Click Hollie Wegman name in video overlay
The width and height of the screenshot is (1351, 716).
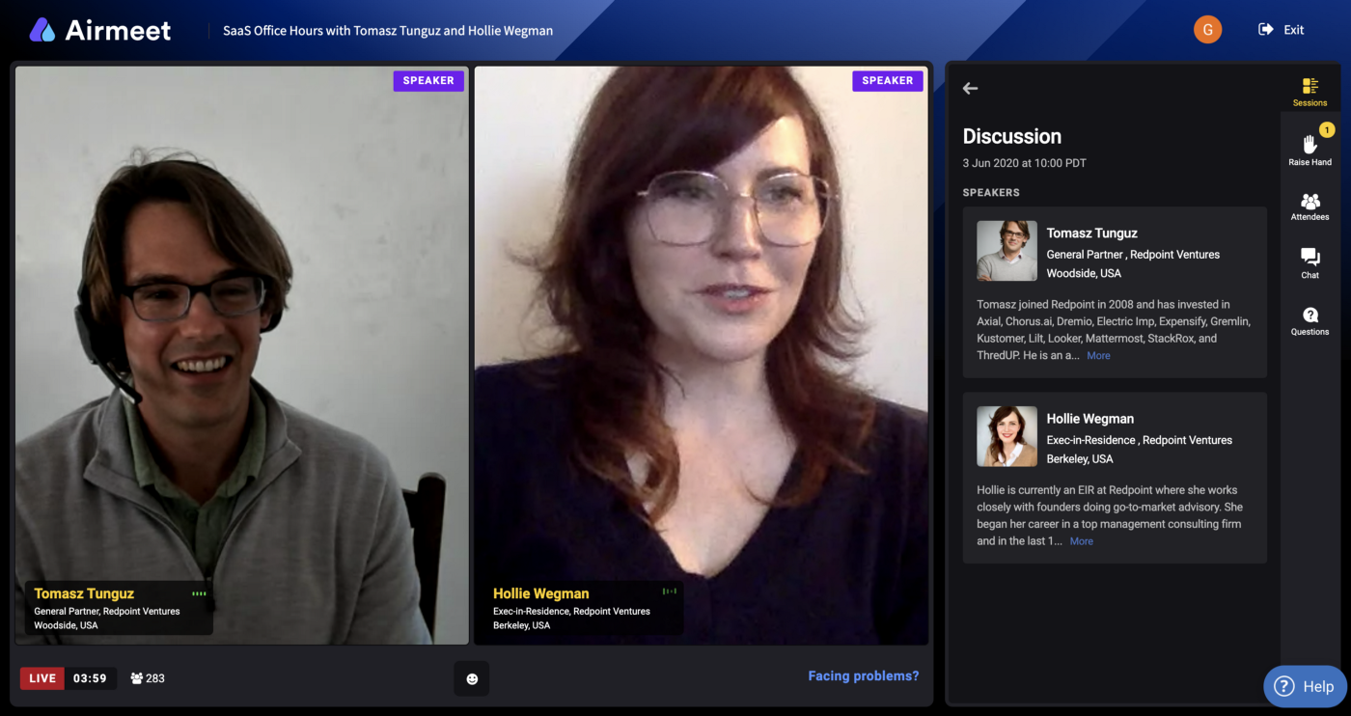540,593
